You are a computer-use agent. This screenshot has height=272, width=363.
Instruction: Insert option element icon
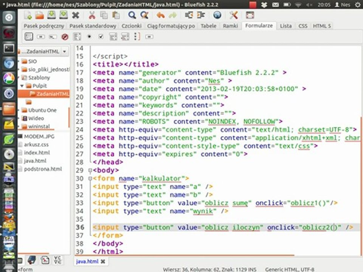pos(125,37)
